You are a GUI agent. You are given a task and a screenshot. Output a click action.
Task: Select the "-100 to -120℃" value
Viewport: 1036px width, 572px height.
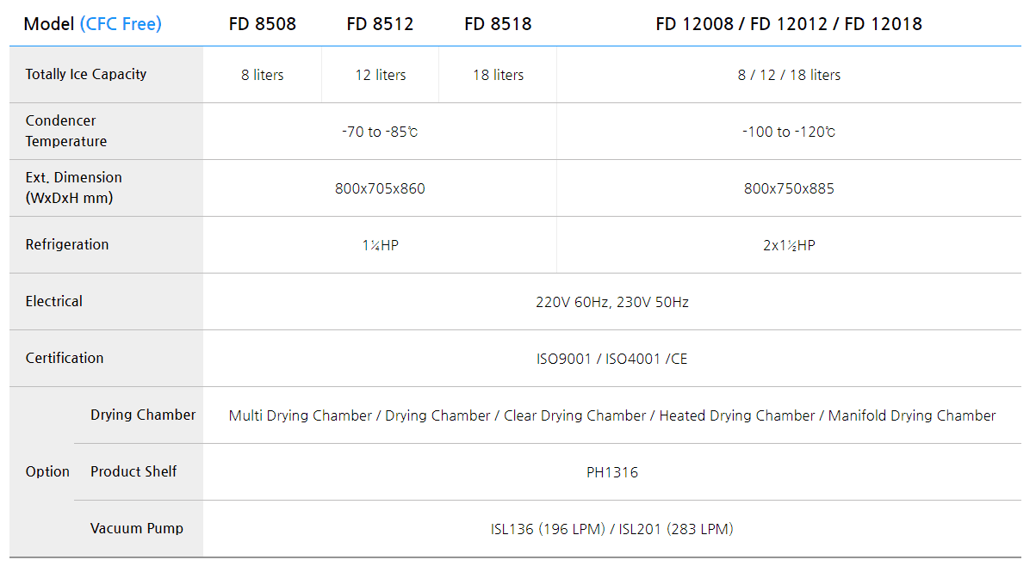tap(789, 132)
